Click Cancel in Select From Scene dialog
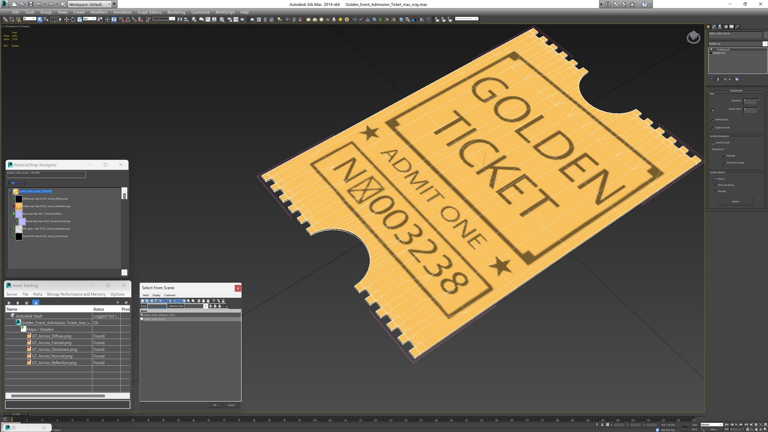768x432 pixels. click(x=231, y=405)
